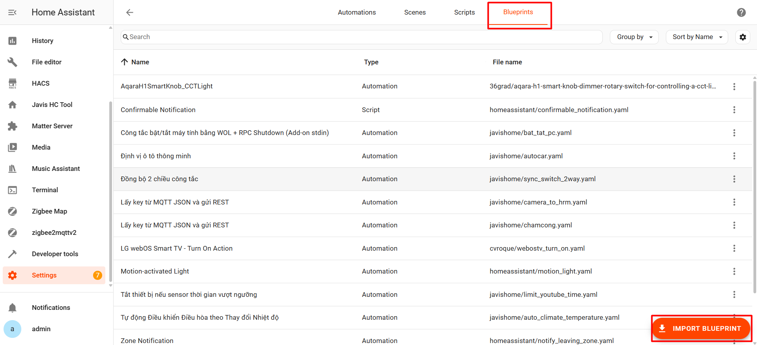The width and height of the screenshot is (757, 345).
Task: Select the LG webOS Smart TV blueprint row
Action: pyautogui.click(x=177, y=248)
